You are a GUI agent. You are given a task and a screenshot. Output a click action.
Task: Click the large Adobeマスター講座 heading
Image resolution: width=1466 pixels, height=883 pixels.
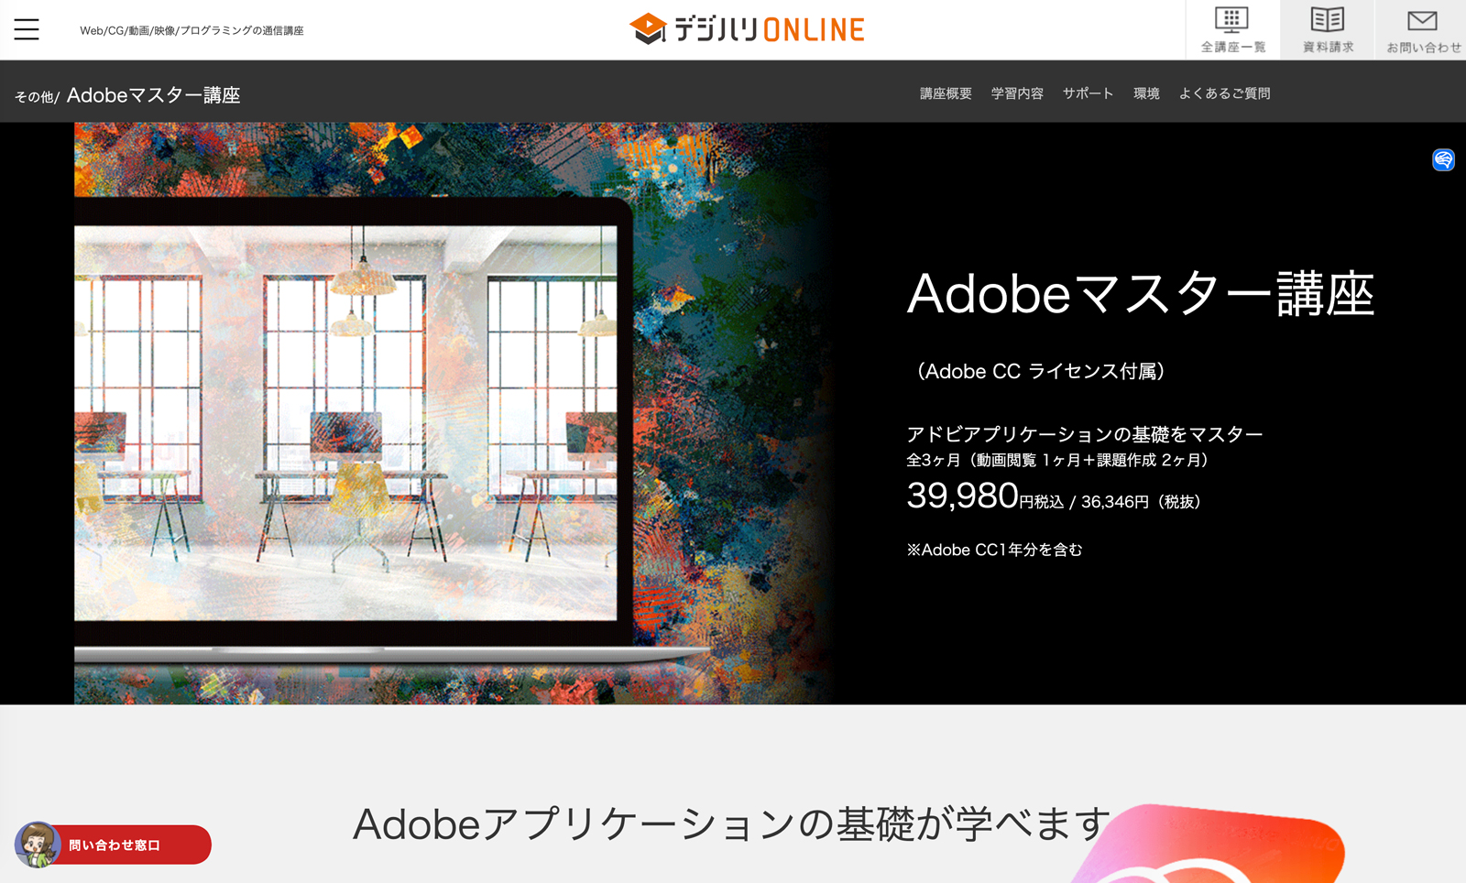(x=1141, y=294)
